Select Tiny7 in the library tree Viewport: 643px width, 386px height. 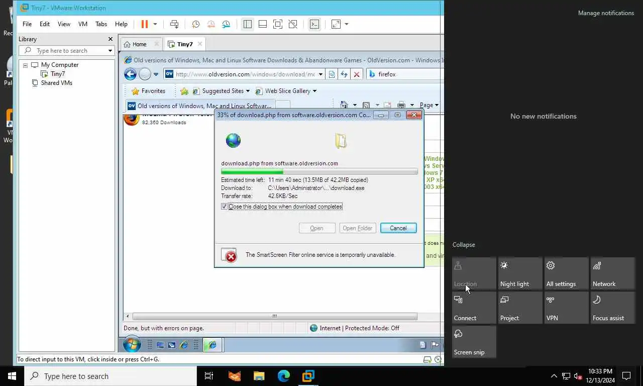pos(57,74)
